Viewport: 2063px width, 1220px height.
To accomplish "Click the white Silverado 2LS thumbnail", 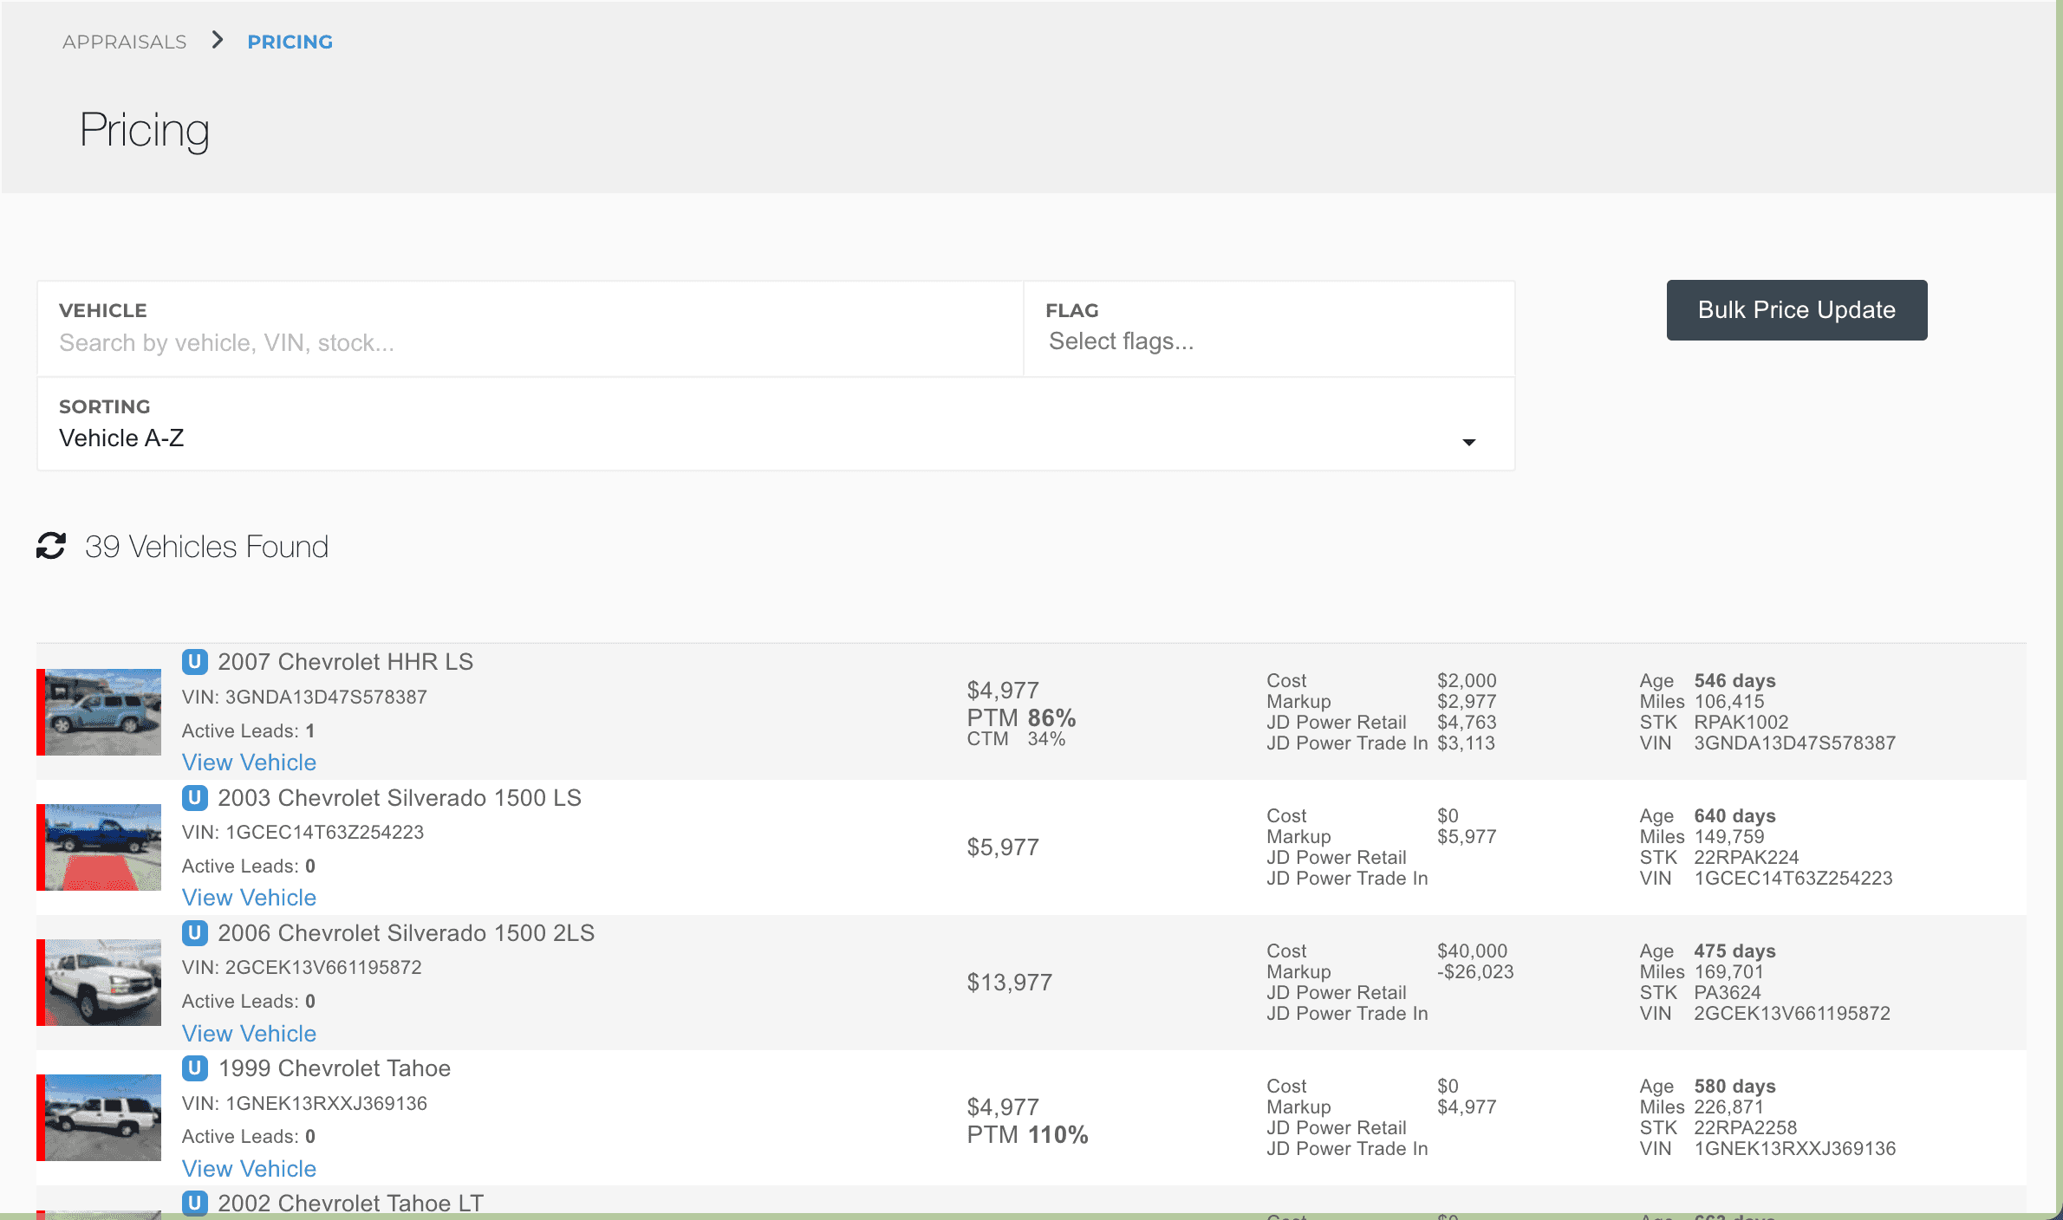I will 102,983.
